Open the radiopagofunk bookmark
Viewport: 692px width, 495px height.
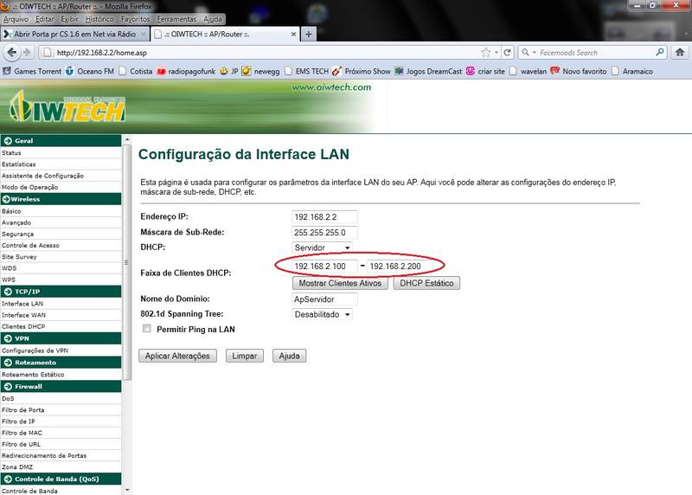point(187,71)
